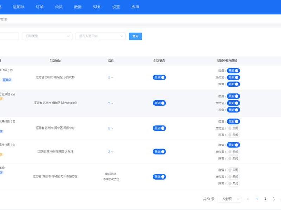Open the 应用 menu
The height and width of the screenshot is (210, 281).
tap(135, 7)
